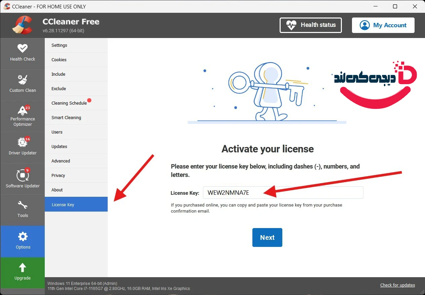425x295 pixels.
Task: Open the Health Check section
Action: click(23, 53)
